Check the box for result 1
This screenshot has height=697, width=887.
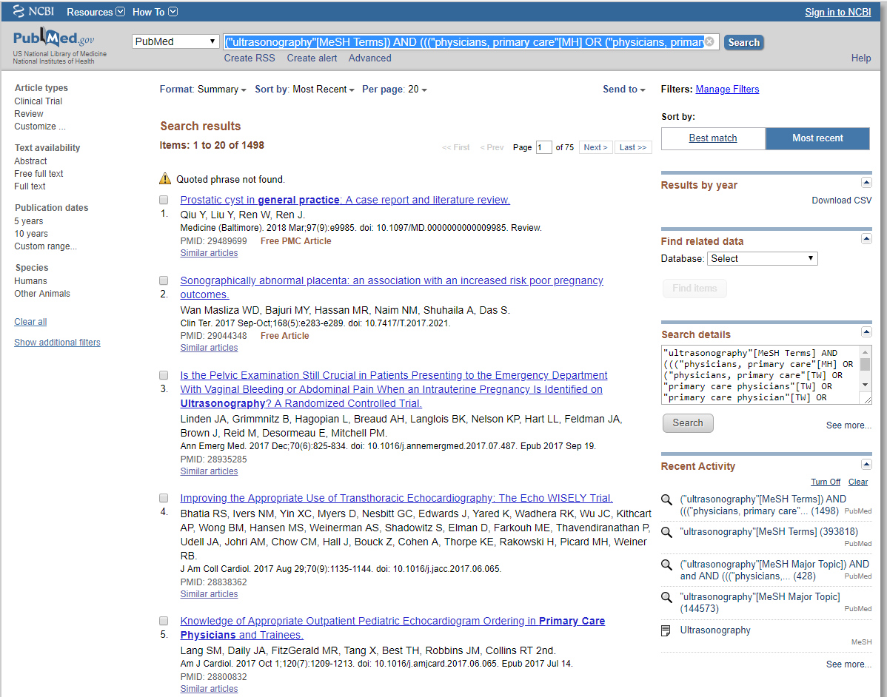164,201
